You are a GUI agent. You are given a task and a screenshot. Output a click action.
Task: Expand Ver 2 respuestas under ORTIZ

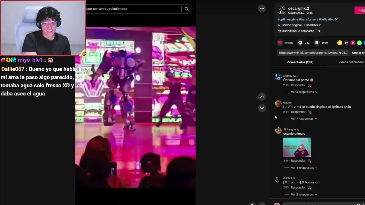pos(304,194)
